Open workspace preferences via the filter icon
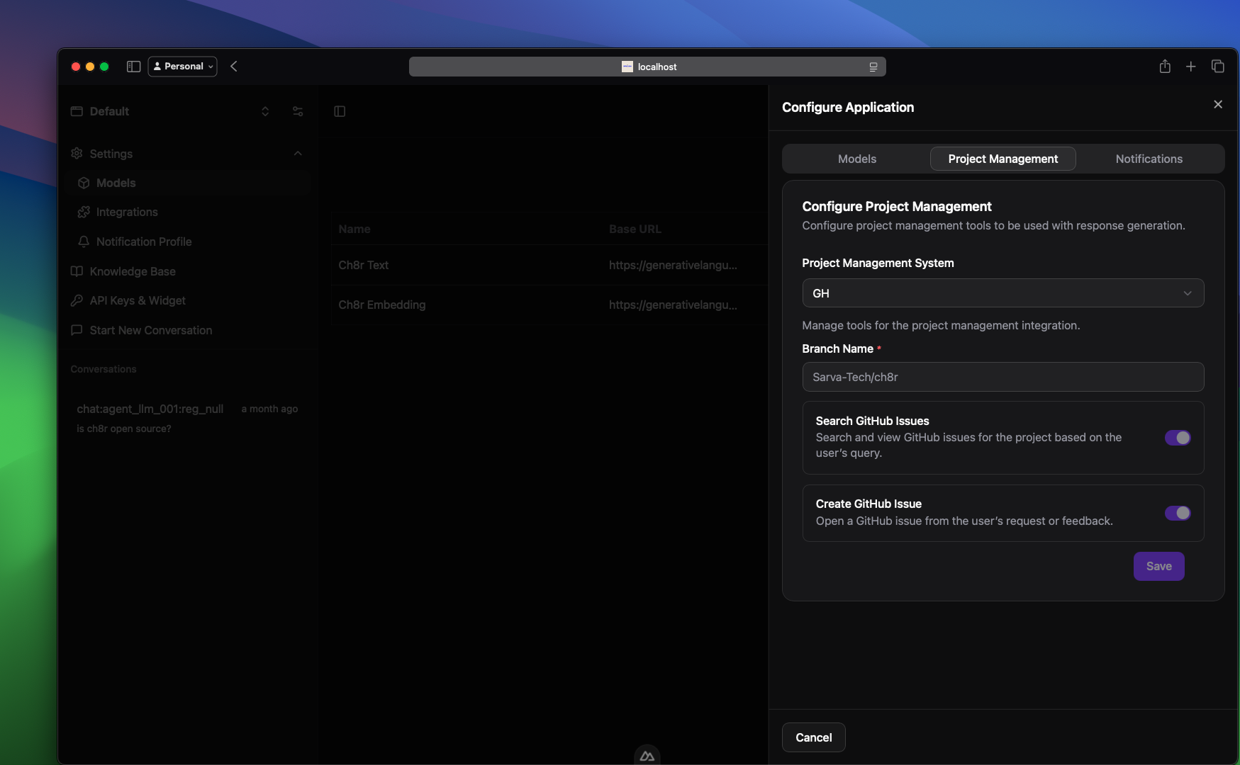Screen dimensions: 1240x765 (298, 111)
